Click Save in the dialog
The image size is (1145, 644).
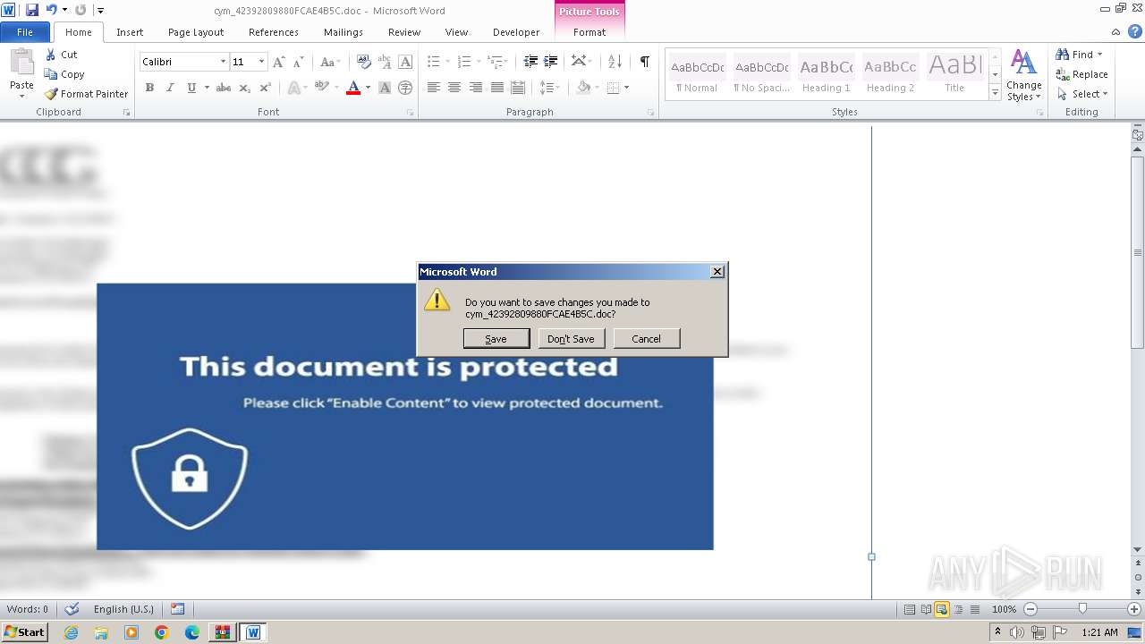click(x=496, y=339)
